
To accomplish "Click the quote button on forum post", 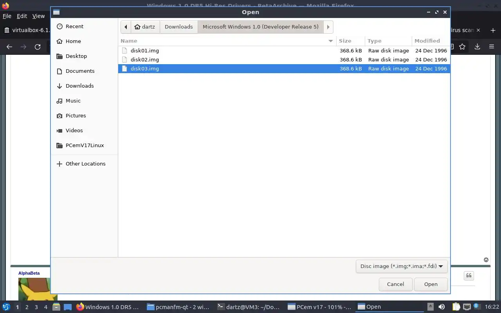I will point(469,276).
